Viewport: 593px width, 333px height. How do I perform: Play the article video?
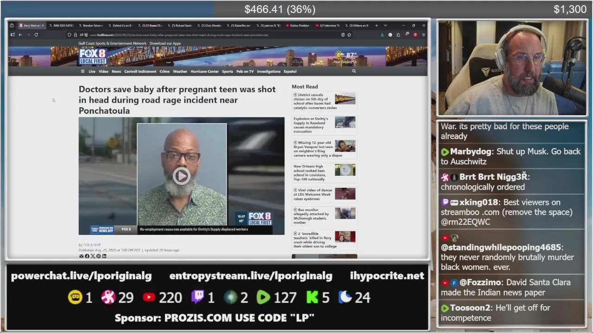pos(181,176)
